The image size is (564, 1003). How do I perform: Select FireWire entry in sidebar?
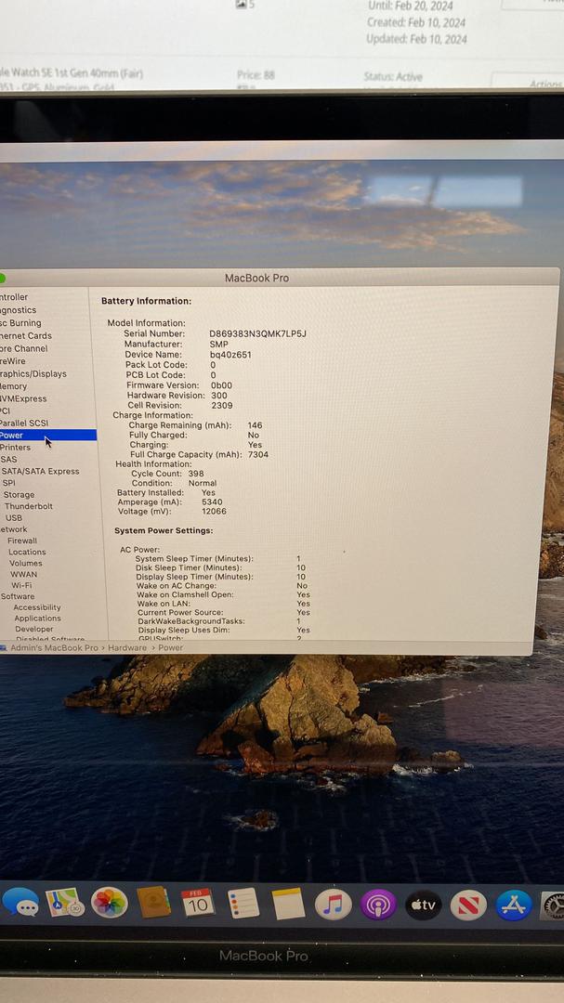click(13, 360)
